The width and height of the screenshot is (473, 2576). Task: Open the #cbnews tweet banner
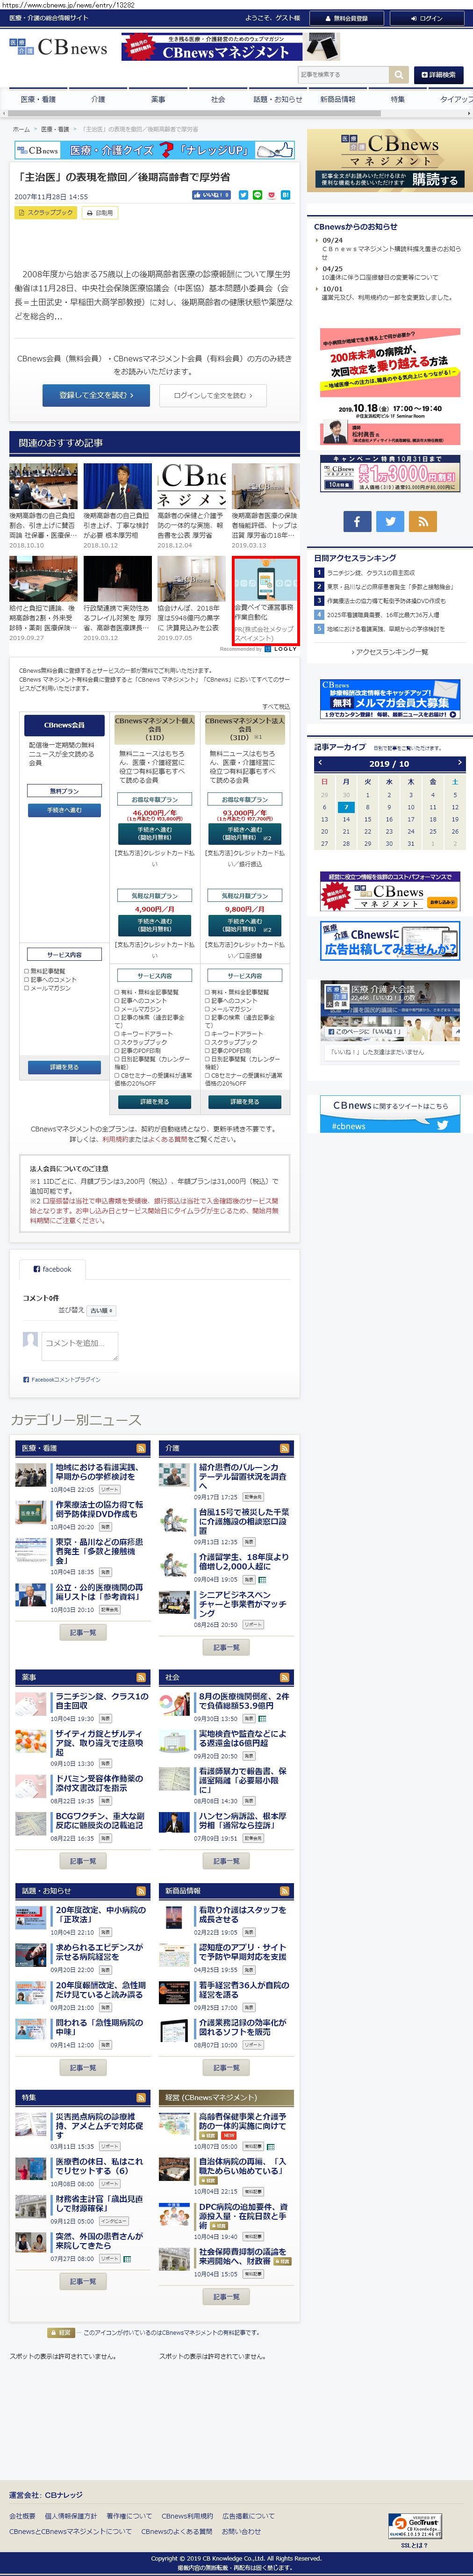coord(389,1114)
